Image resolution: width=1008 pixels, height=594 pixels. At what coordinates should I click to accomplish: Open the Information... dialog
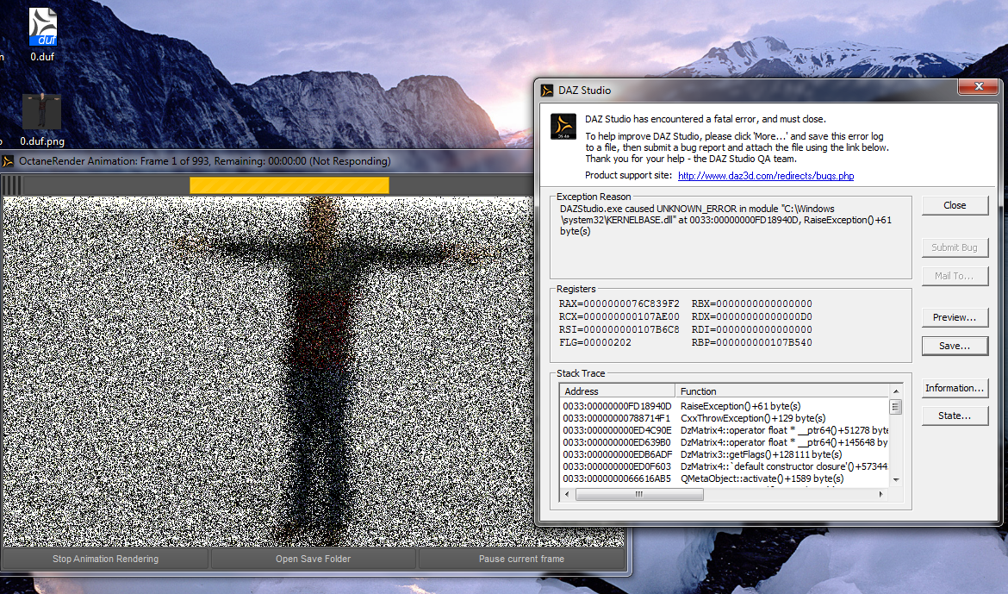pos(955,388)
